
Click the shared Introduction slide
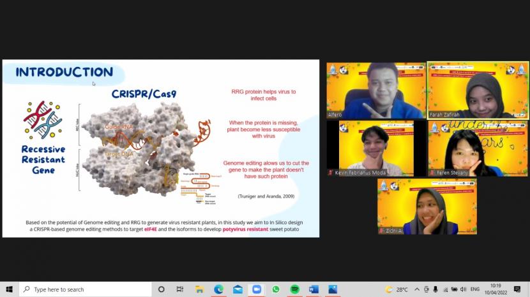coord(160,148)
